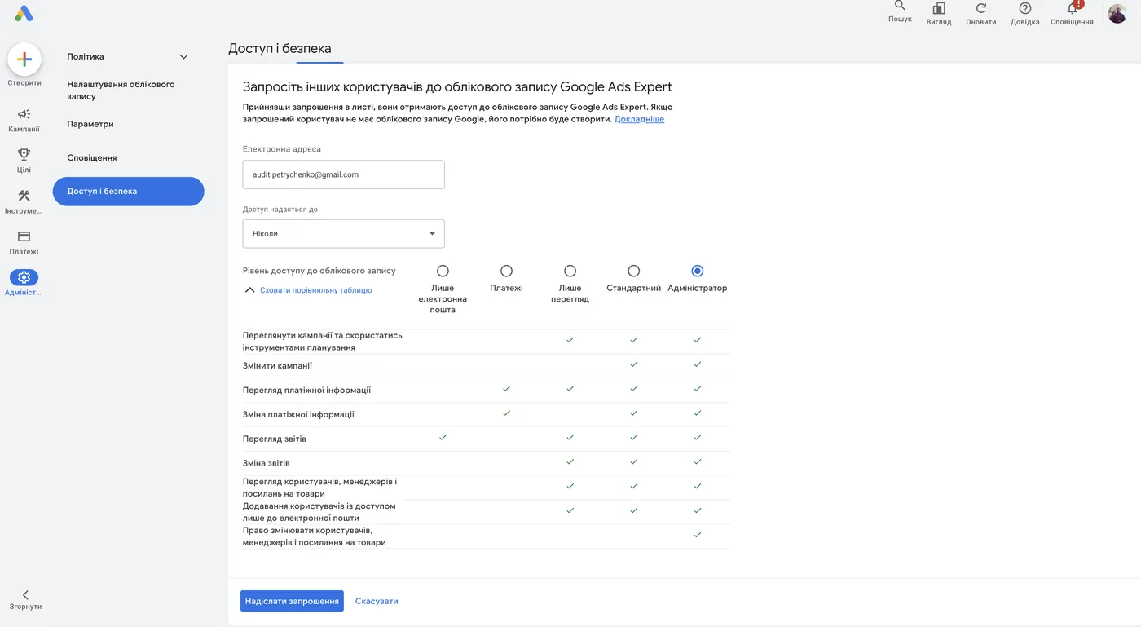1141x627 pixels.
Task: Select the Лише електронна пошта radio button
Action: (443, 271)
